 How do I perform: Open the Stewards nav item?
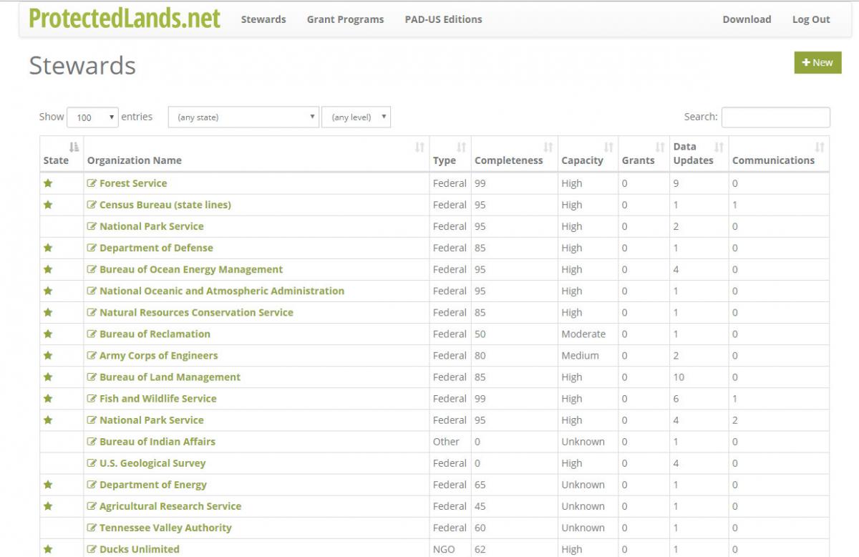coord(263,19)
